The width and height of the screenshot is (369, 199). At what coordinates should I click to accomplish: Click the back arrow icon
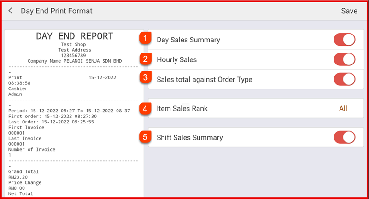click(11, 11)
